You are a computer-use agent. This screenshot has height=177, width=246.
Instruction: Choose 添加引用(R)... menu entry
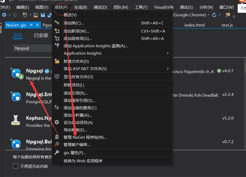pos(112,93)
